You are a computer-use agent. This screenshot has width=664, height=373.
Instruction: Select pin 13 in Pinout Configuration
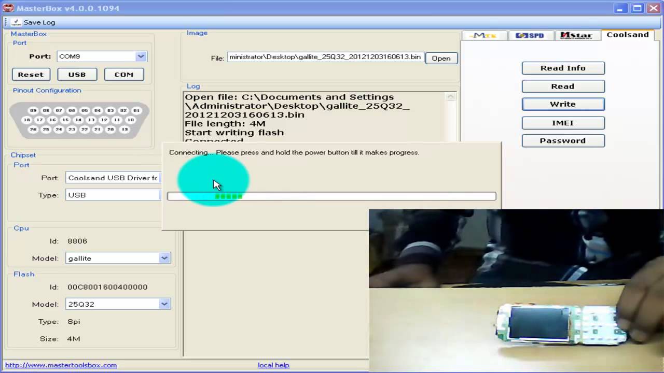(x=91, y=120)
